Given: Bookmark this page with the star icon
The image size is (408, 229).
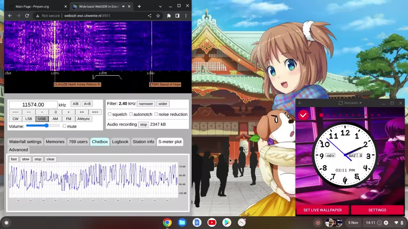Looking at the screenshot, I should click(158, 16).
